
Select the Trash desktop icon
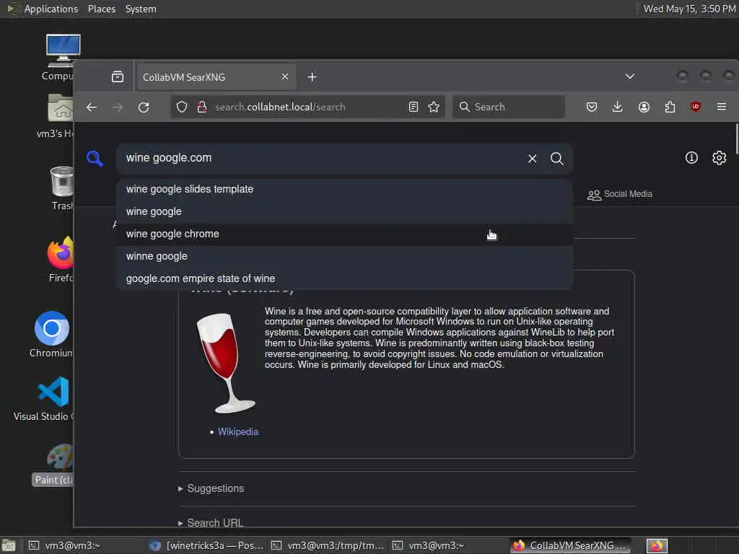[x=62, y=188]
